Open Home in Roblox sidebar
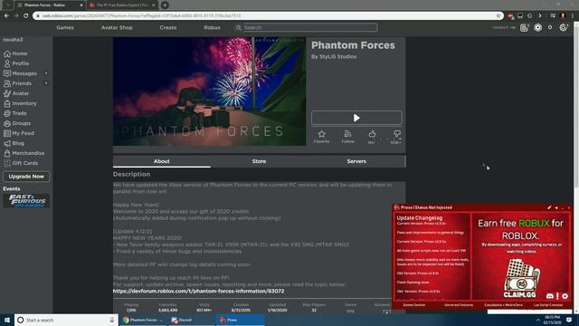 tap(15, 53)
